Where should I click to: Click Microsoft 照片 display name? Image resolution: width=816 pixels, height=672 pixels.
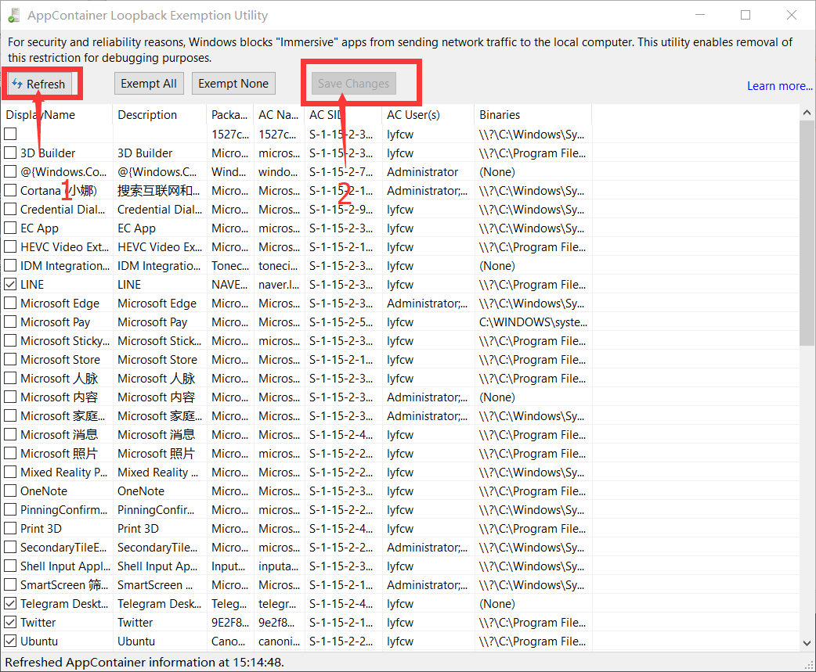(x=59, y=453)
